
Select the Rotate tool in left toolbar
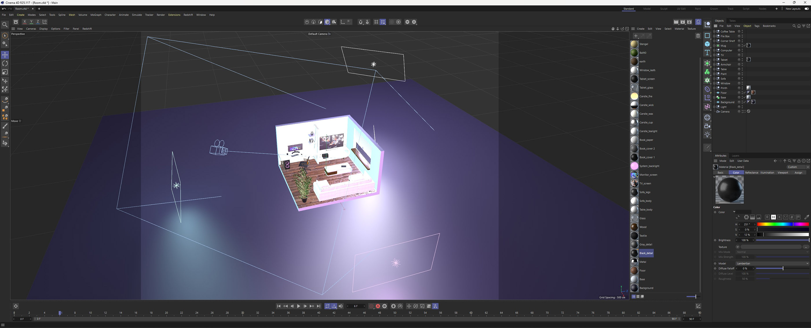[x=5, y=64]
